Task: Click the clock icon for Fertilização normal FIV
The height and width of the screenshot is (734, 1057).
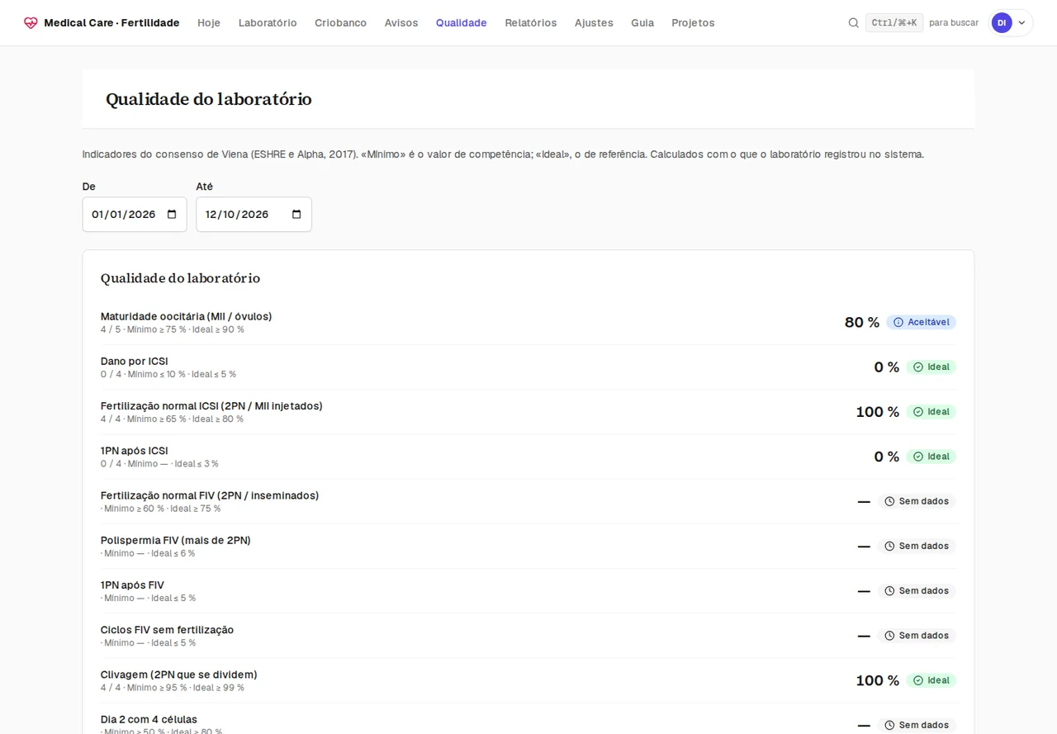Action: (889, 501)
